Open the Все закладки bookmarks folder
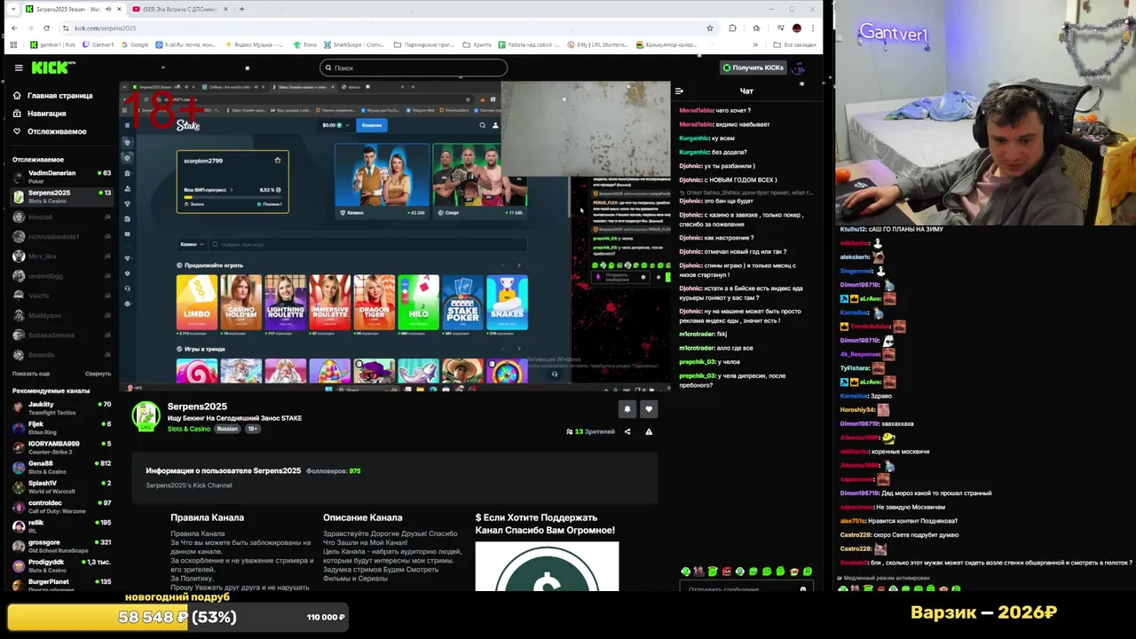Image resolution: width=1136 pixels, height=639 pixels. [x=794, y=44]
